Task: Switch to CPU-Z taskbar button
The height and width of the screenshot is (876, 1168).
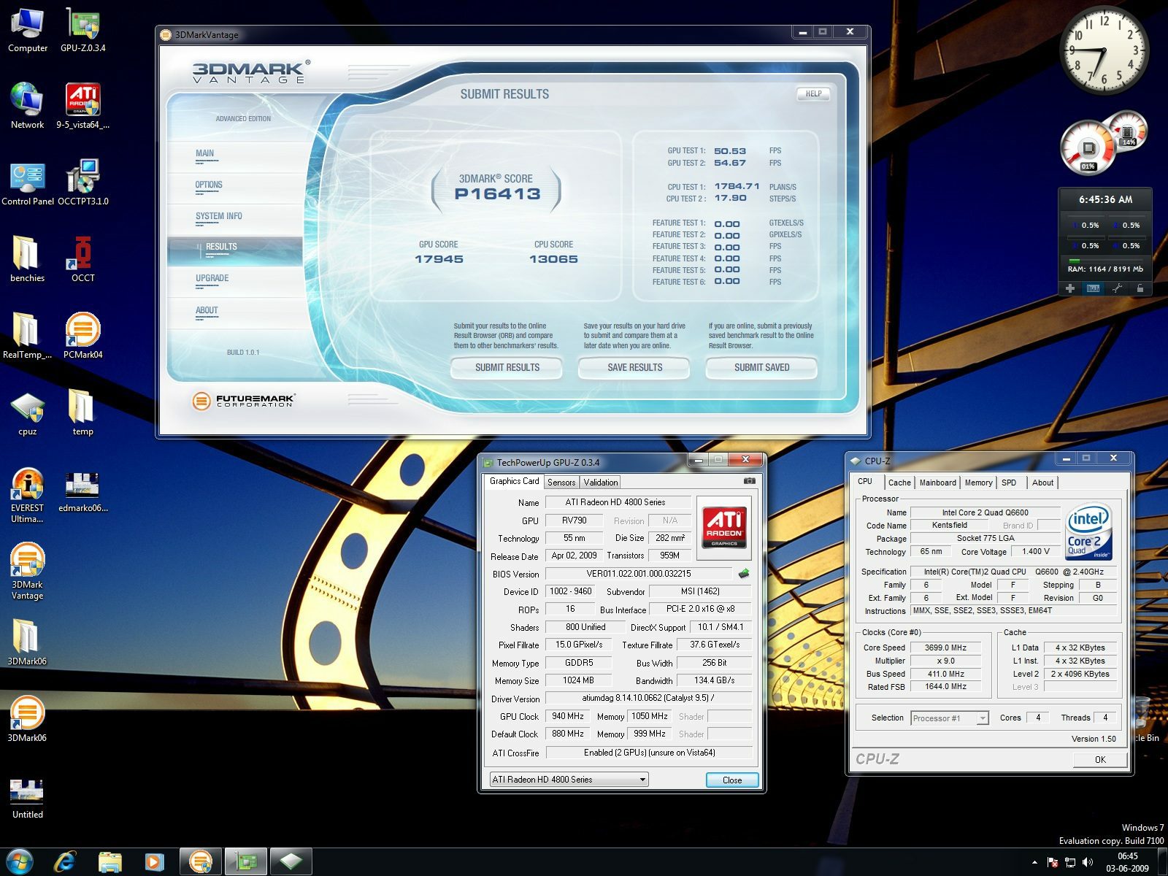Action: coord(291,862)
